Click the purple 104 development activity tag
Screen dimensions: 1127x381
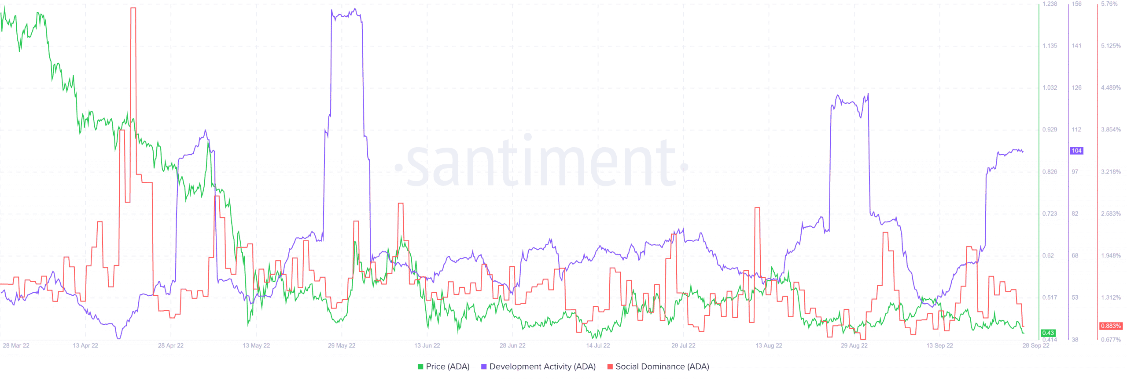[1077, 151]
